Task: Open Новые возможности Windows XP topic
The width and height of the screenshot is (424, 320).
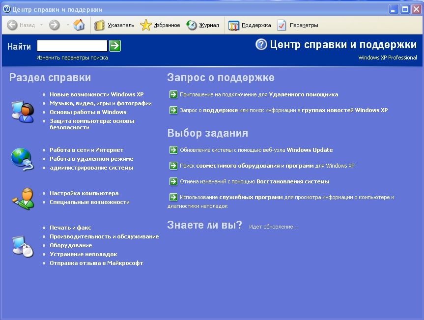Action: coord(96,94)
